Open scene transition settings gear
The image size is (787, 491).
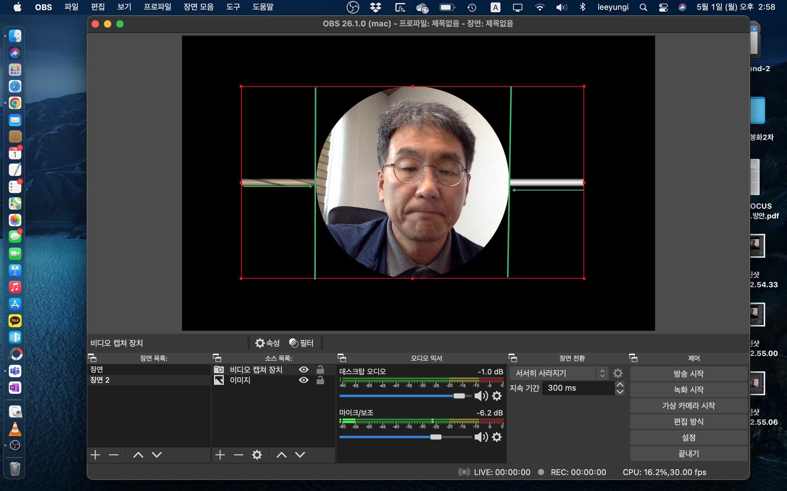[618, 373]
